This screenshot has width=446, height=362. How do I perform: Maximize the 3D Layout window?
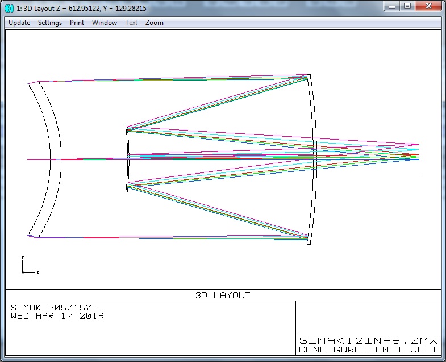click(x=407, y=6)
